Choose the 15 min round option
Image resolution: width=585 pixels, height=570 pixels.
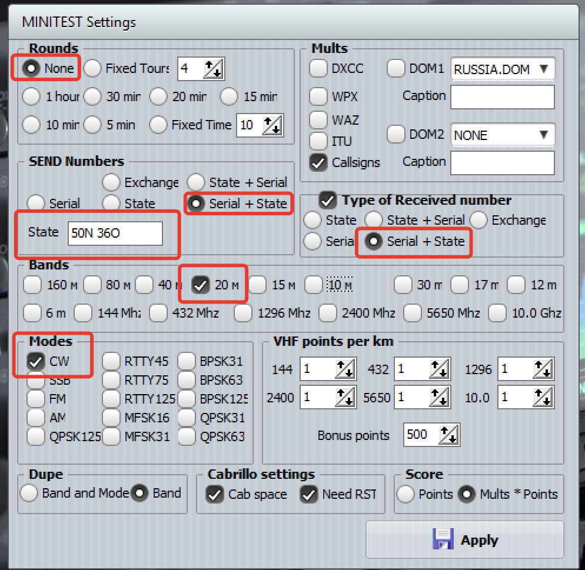pos(229,96)
